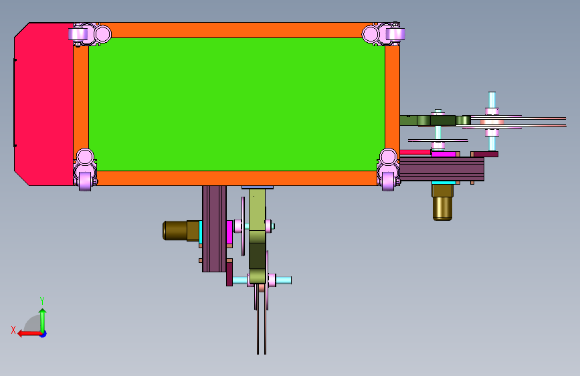Viewport: 580px width, 376px height.
Task: Select the wide purple mounting block at right
Action: click(x=442, y=169)
